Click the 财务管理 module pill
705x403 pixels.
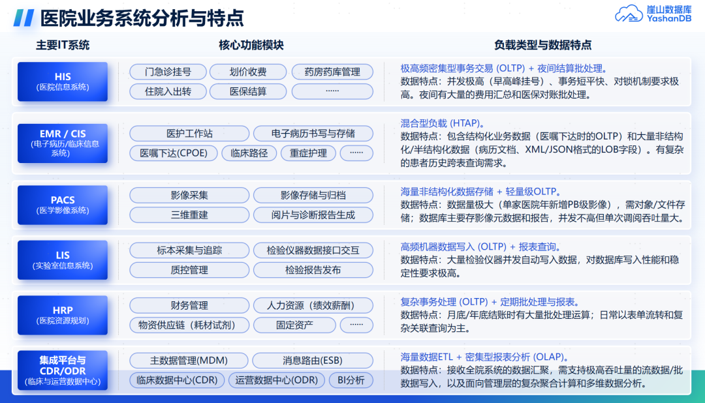coord(189,305)
